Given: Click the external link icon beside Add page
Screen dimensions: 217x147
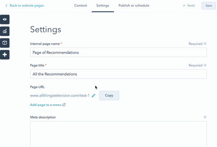Looking at the screenshot, I should click(64, 105).
